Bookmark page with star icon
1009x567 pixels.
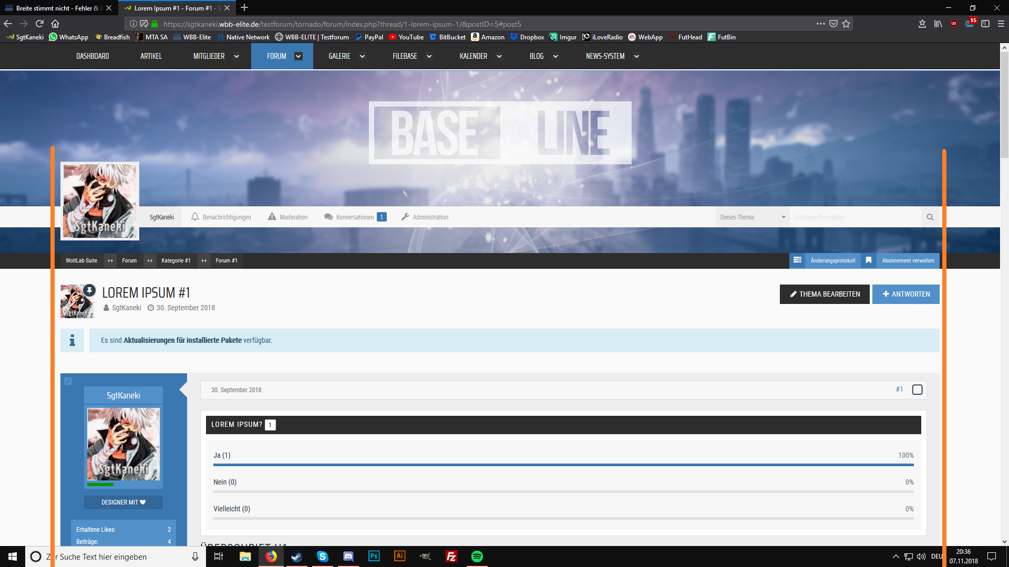(846, 24)
